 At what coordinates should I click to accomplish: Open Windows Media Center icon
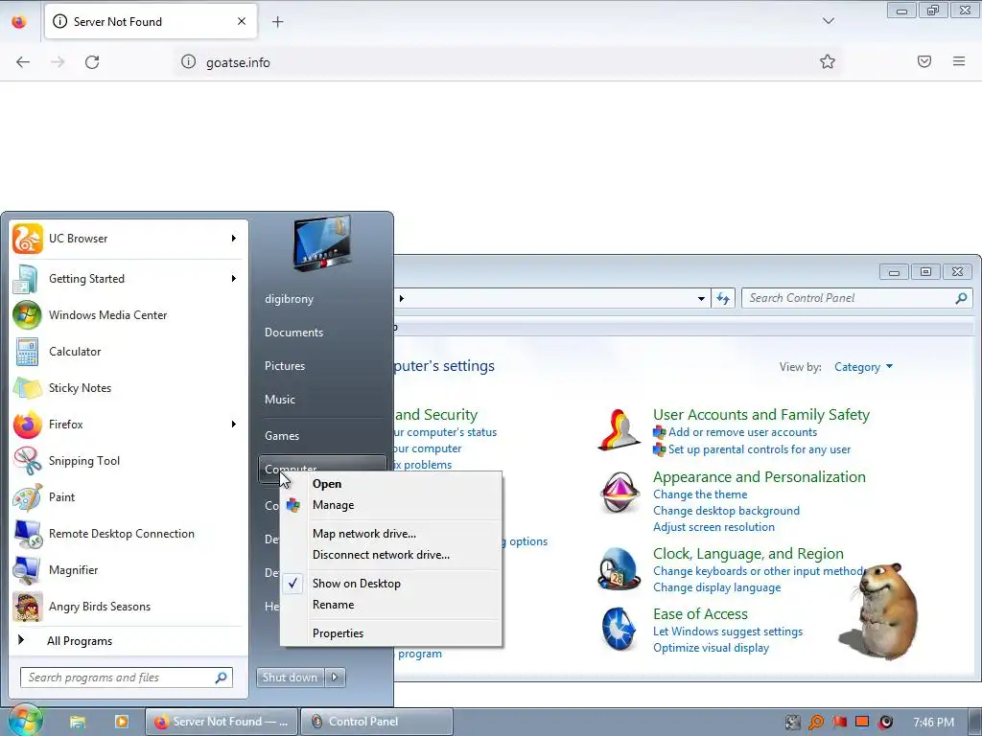click(x=27, y=314)
